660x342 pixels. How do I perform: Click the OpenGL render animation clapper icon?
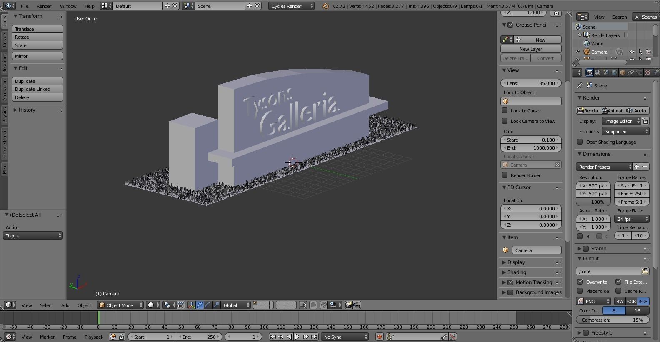(357, 305)
